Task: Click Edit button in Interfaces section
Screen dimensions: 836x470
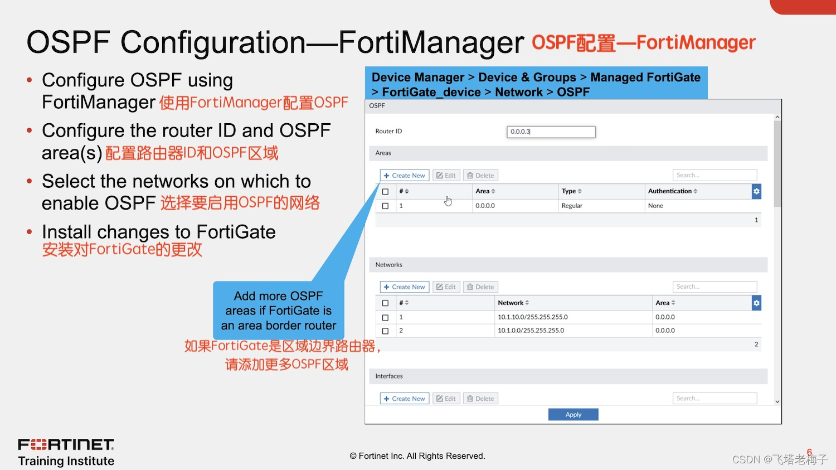Action: point(446,399)
